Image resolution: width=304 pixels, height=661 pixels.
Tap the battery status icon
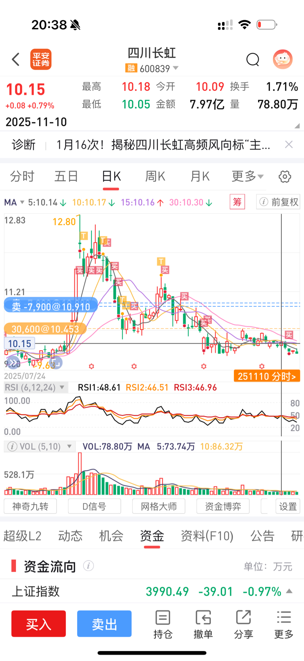coord(267,25)
